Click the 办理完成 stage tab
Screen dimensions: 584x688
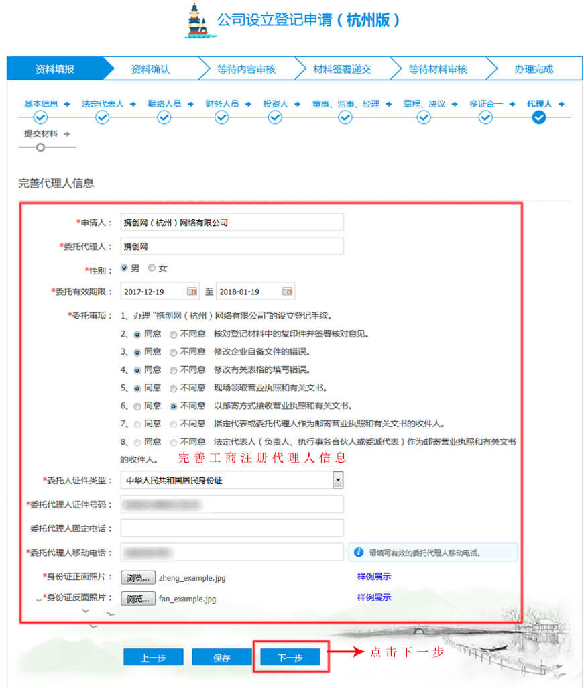(x=533, y=68)
